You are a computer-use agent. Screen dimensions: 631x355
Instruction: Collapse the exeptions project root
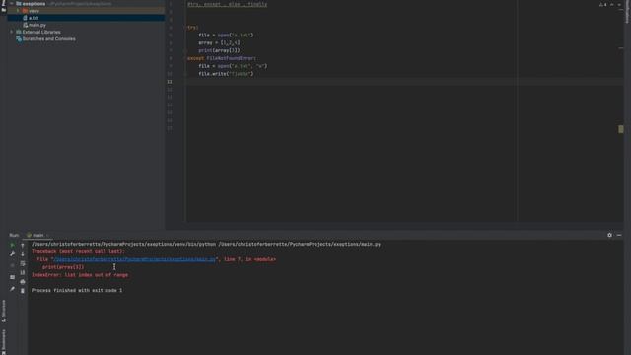[11, 4]
